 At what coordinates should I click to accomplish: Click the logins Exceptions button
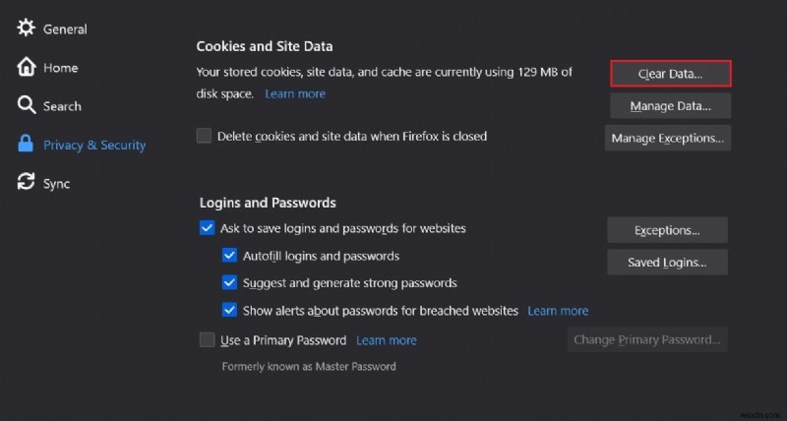(667, 230)
